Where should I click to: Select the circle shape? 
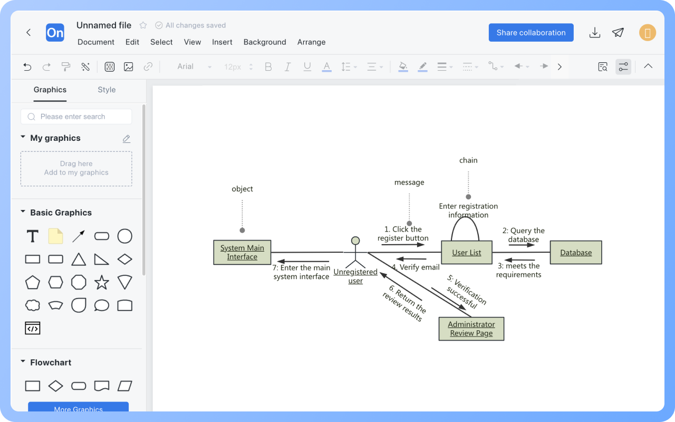(x=124, y=236)
